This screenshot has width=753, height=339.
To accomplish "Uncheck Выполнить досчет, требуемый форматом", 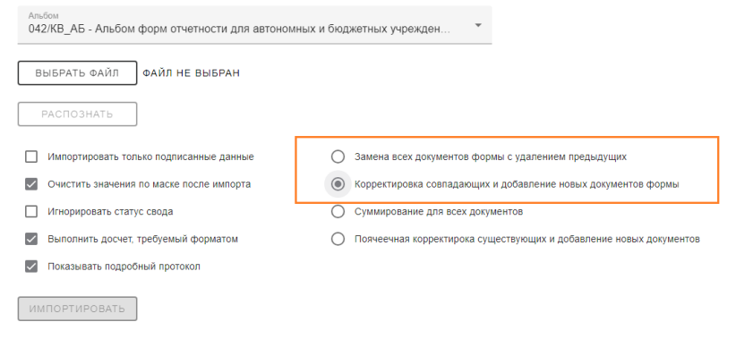I will tap(31, 239).
